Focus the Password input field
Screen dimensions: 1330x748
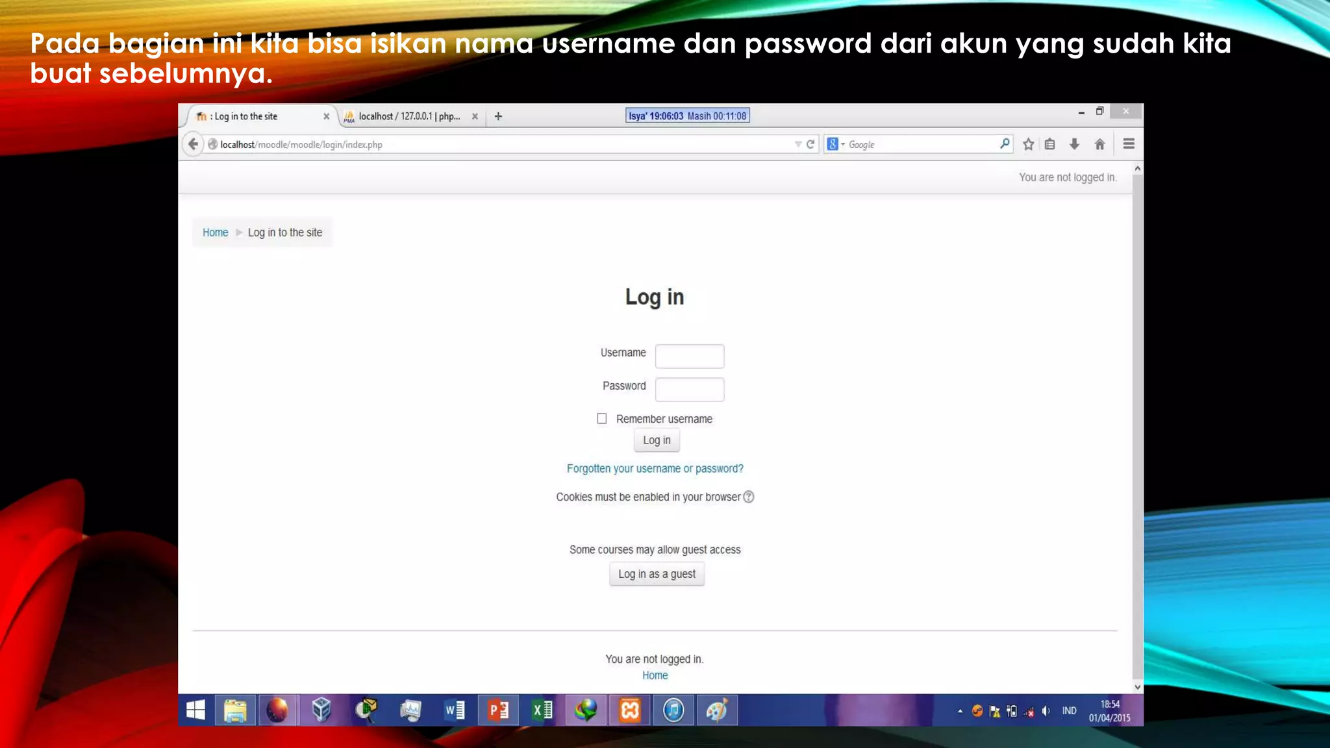point(689,389)
